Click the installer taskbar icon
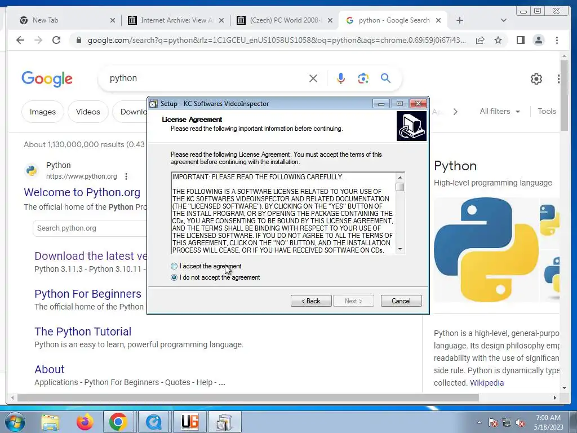The image size is (577, 433). click(x=224, y=422)
